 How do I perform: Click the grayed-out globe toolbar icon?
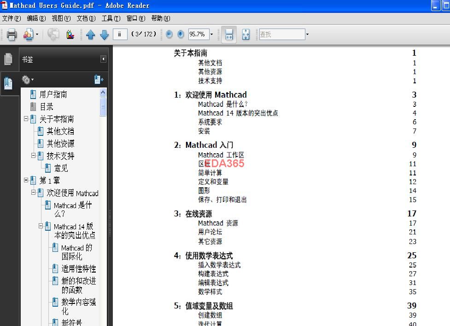click(x=53, y=35)
